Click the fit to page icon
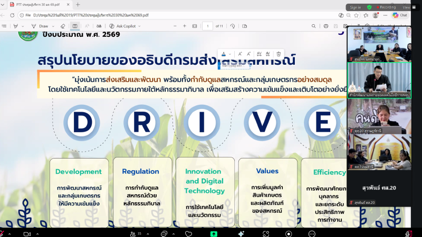 195,26
